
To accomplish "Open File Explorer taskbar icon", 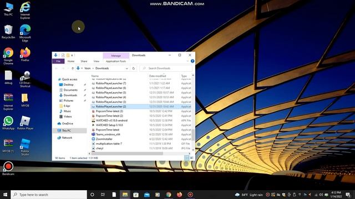I will click(x=125, y=195).
